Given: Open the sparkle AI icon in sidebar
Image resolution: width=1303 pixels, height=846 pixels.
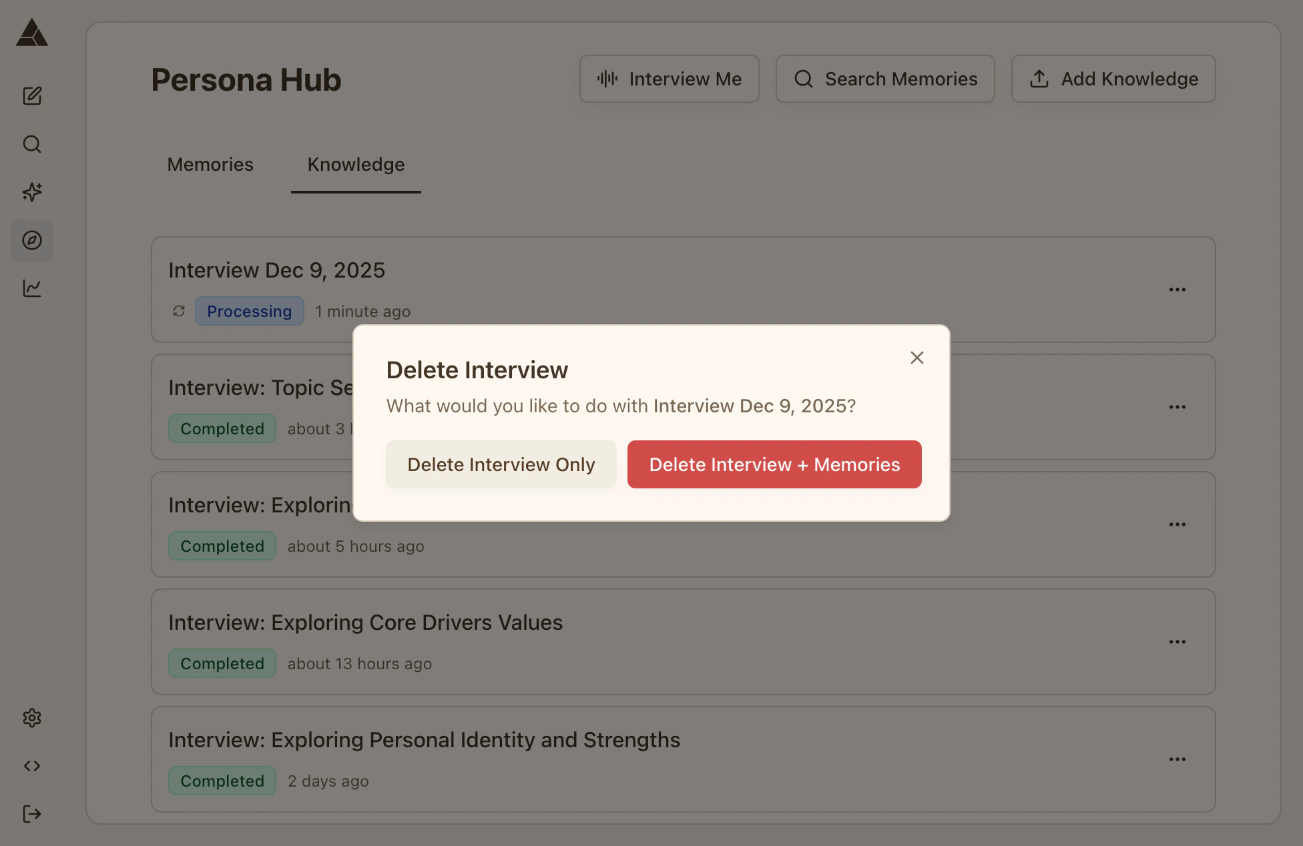Looking at the screenshot, I should tap(32, 192).
